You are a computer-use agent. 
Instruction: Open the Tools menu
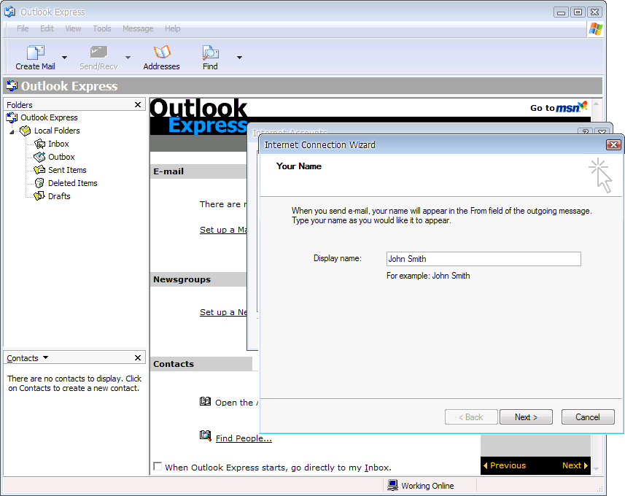(x=102, y=28)
